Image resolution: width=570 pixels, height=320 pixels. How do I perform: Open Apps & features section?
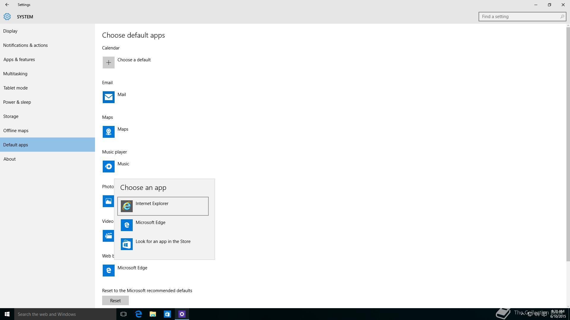pyautogui.click(x=47, y=60)
